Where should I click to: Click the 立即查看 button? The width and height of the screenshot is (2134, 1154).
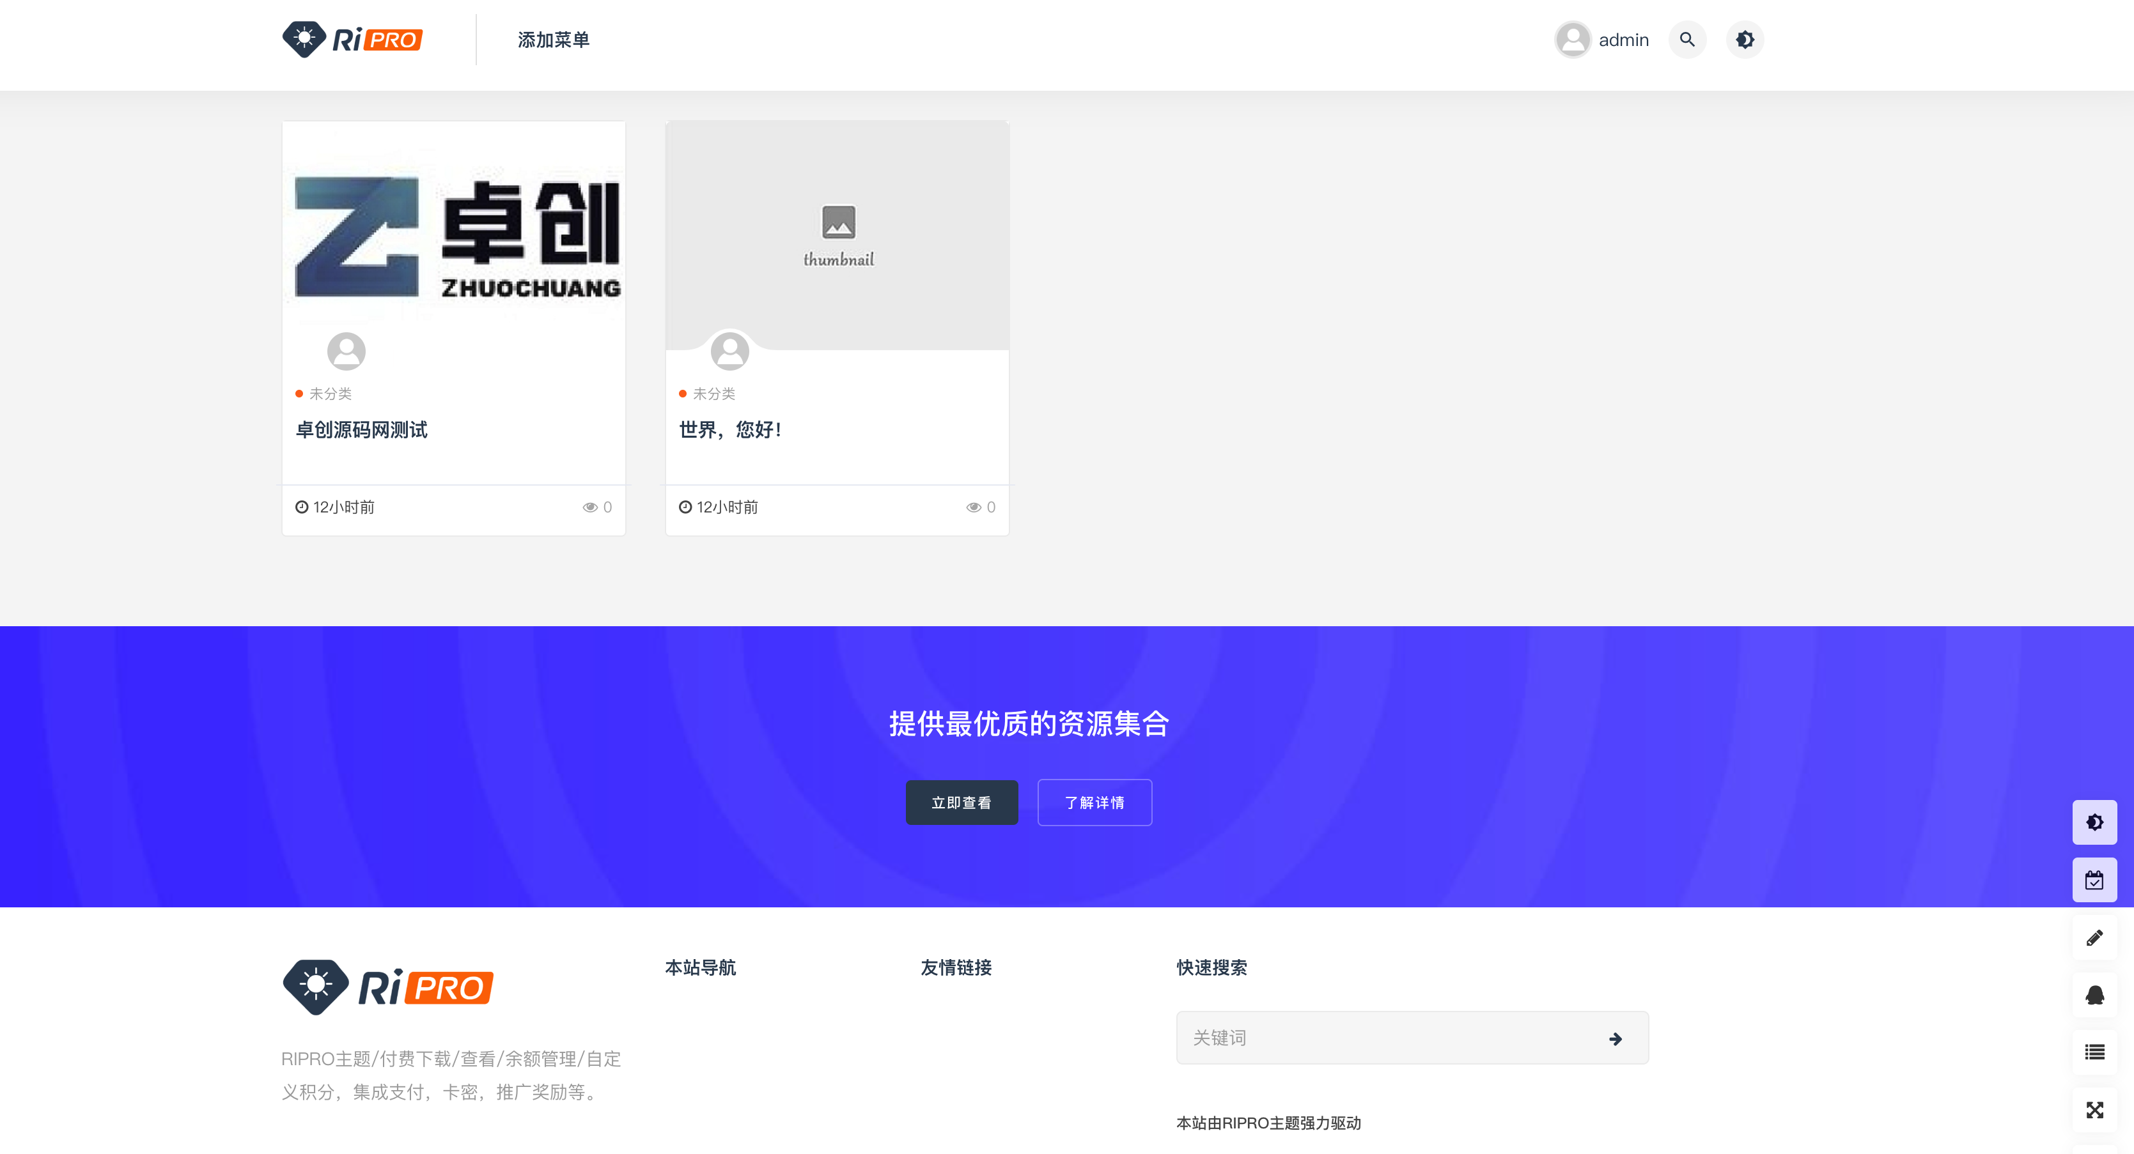point(962,802)
